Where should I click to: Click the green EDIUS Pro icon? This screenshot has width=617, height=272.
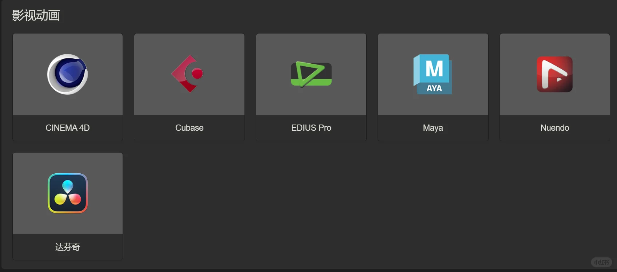pos(311,74)
